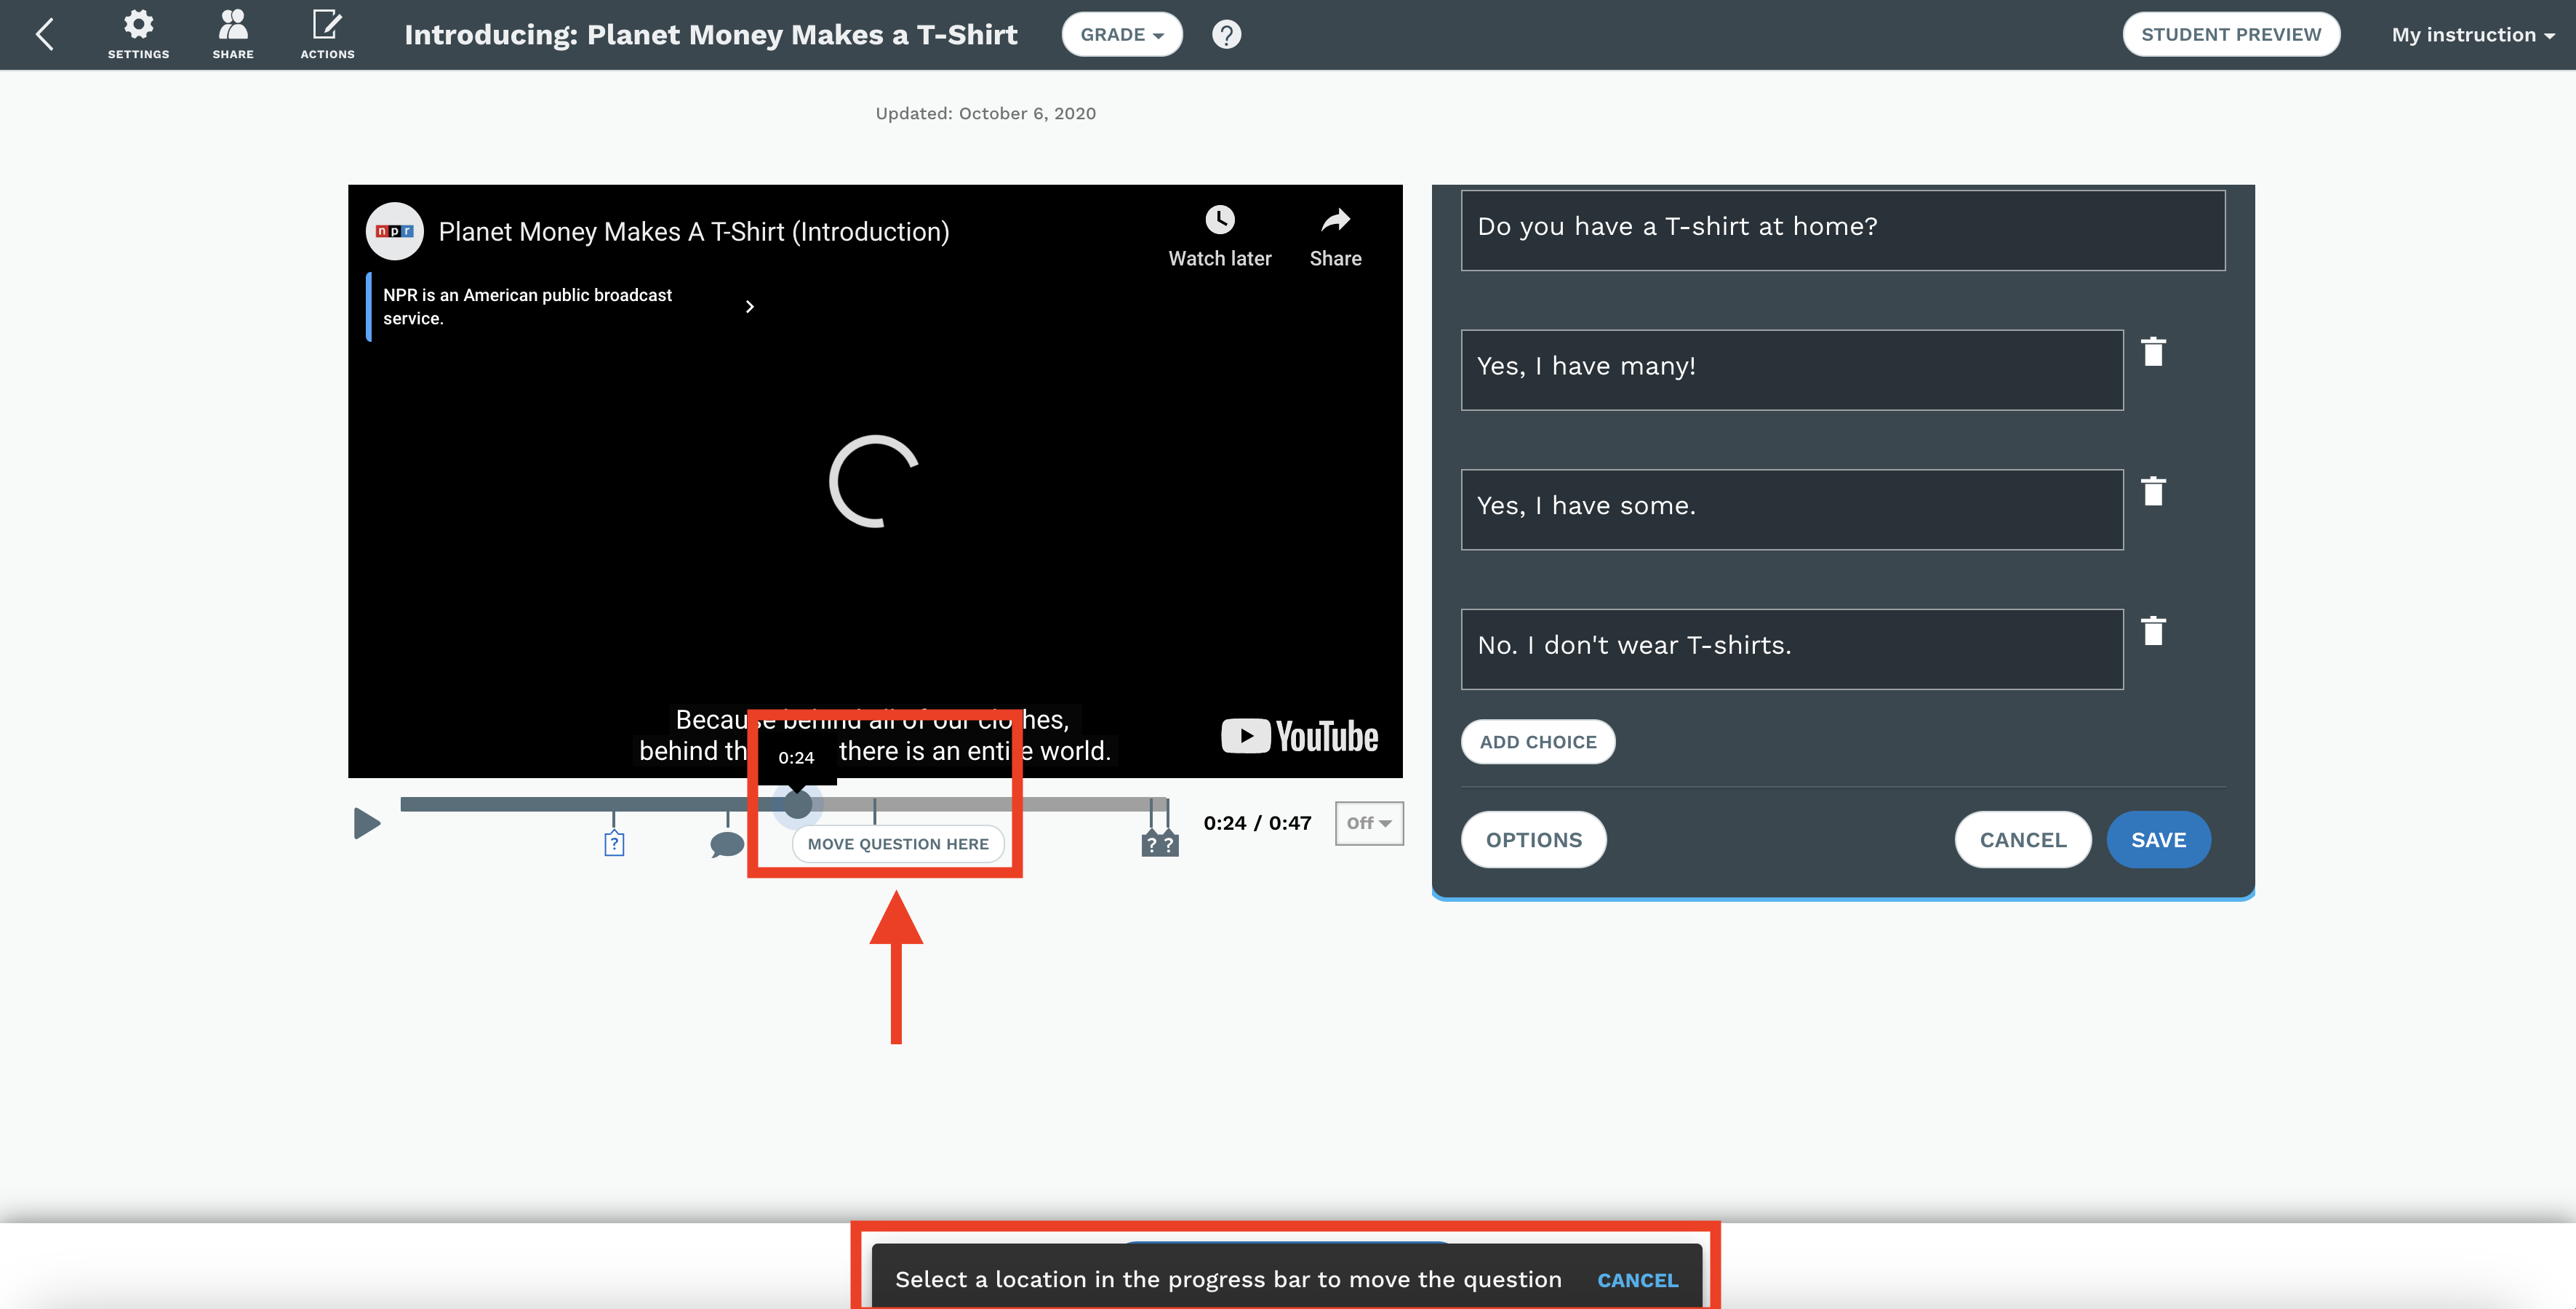Play the video with the play button

(x=367, y=823)
